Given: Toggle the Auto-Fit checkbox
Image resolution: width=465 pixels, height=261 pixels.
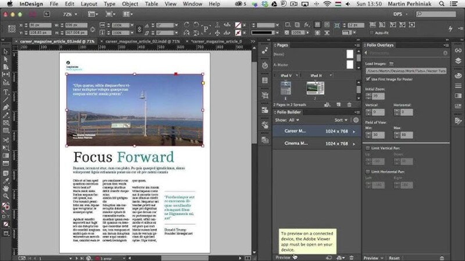Looking at the screenshot, I should coord(371,33).
